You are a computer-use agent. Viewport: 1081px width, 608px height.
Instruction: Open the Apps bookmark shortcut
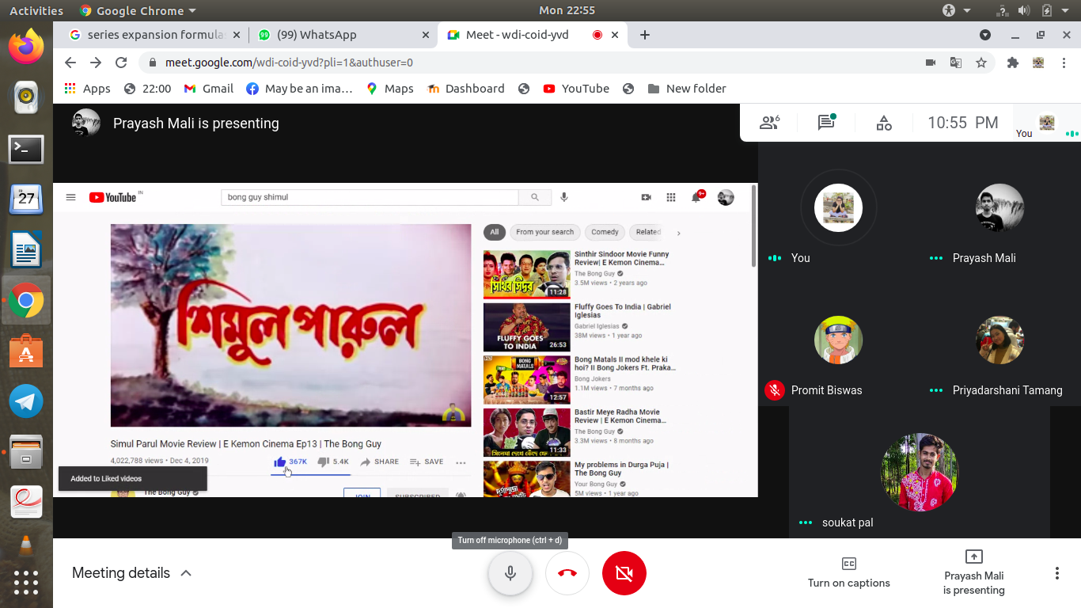pos(88,89)
